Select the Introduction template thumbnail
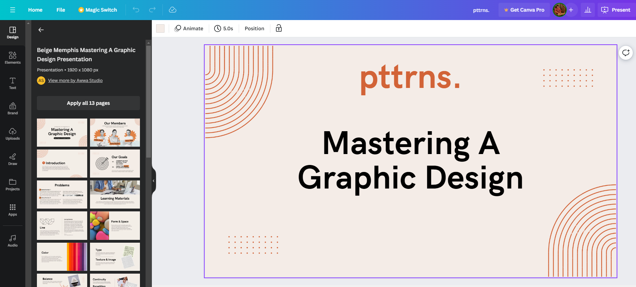Viewport: 636px width, 287px height. pyautogui.click(x=62, y=164)
